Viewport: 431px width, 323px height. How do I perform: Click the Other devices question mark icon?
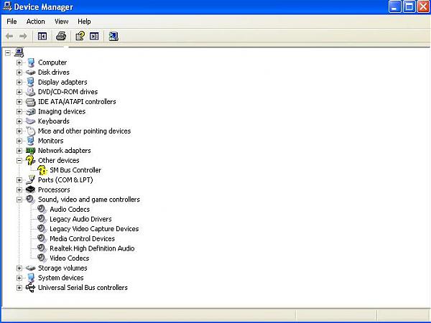coord(30,160)
